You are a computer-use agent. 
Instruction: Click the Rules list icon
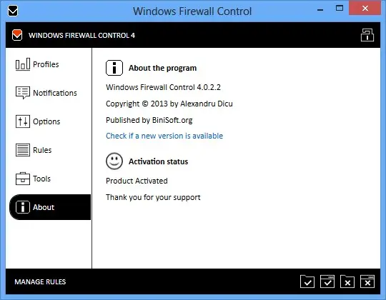[23, 150]
